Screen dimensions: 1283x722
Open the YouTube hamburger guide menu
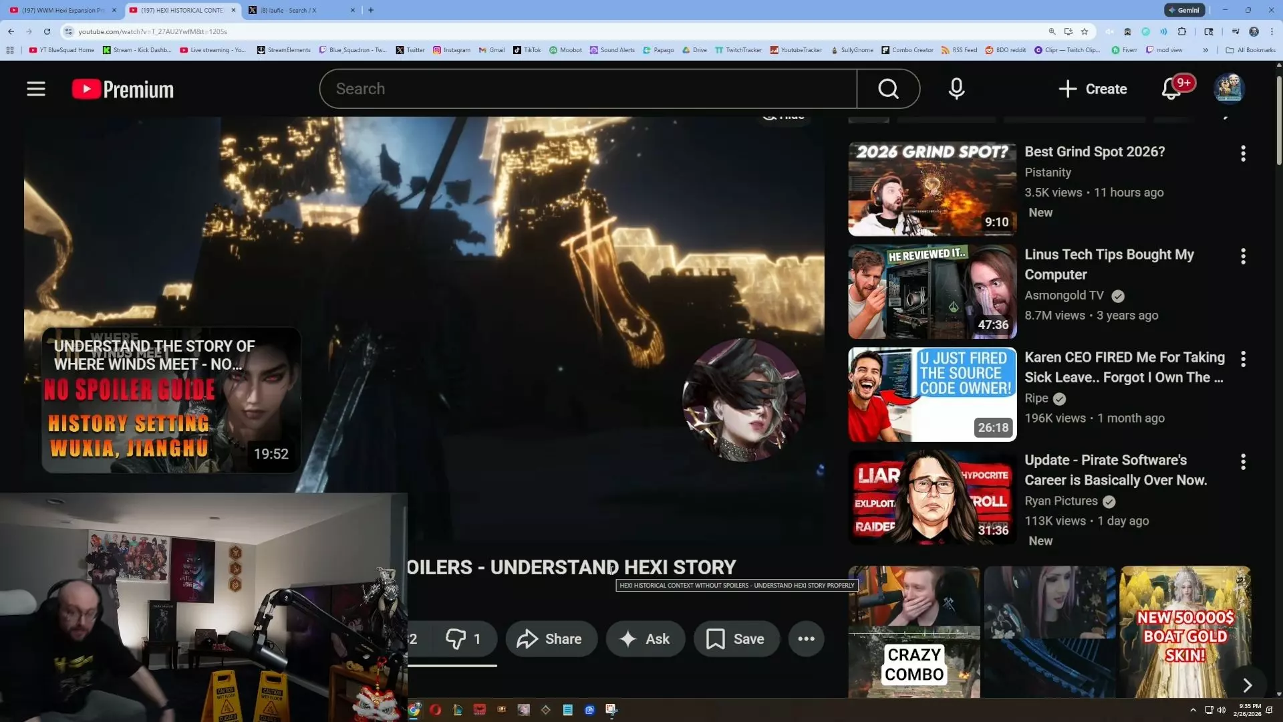[36, 89]
